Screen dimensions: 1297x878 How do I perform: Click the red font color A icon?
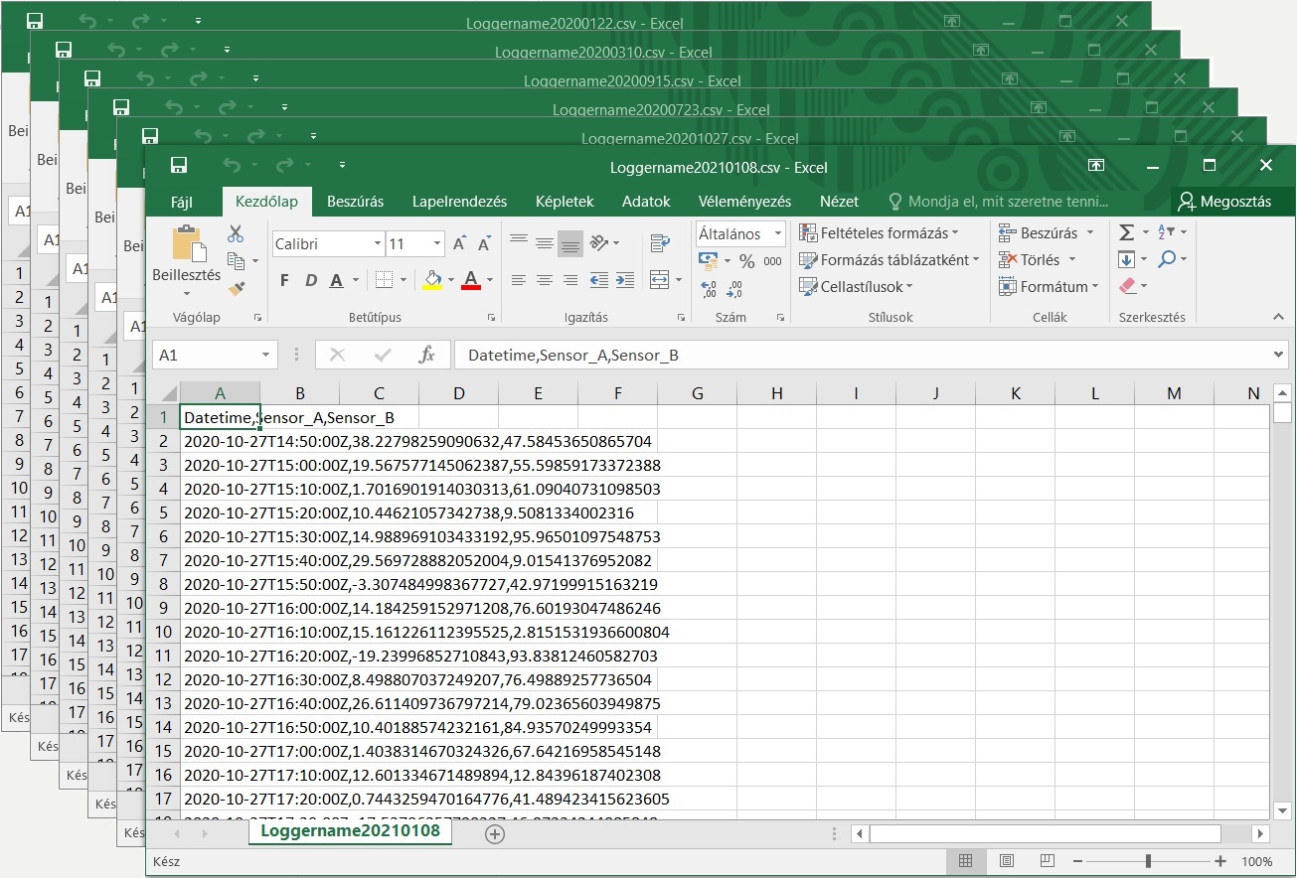[470, 280]
